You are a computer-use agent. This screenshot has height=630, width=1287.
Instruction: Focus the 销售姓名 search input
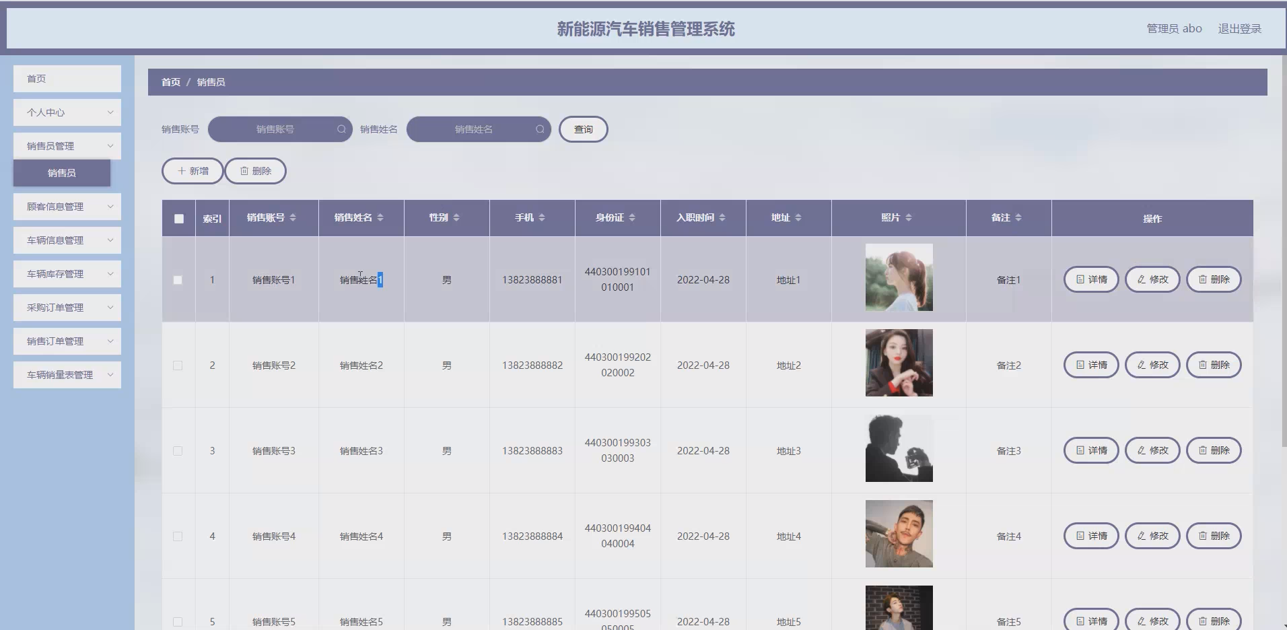[x=479, y=129]
